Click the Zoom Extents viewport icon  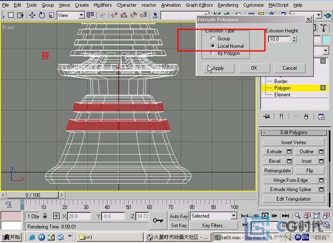tap(317, 216)
